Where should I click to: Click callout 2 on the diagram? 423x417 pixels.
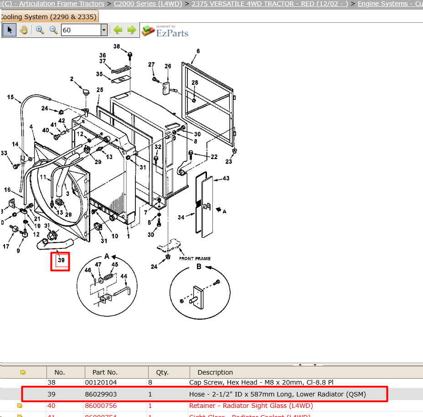tap(72, 79)
